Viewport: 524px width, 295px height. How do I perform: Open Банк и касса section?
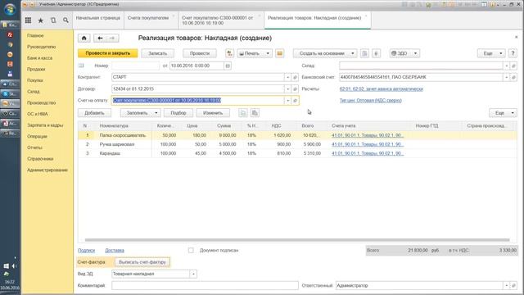point(40,58)
